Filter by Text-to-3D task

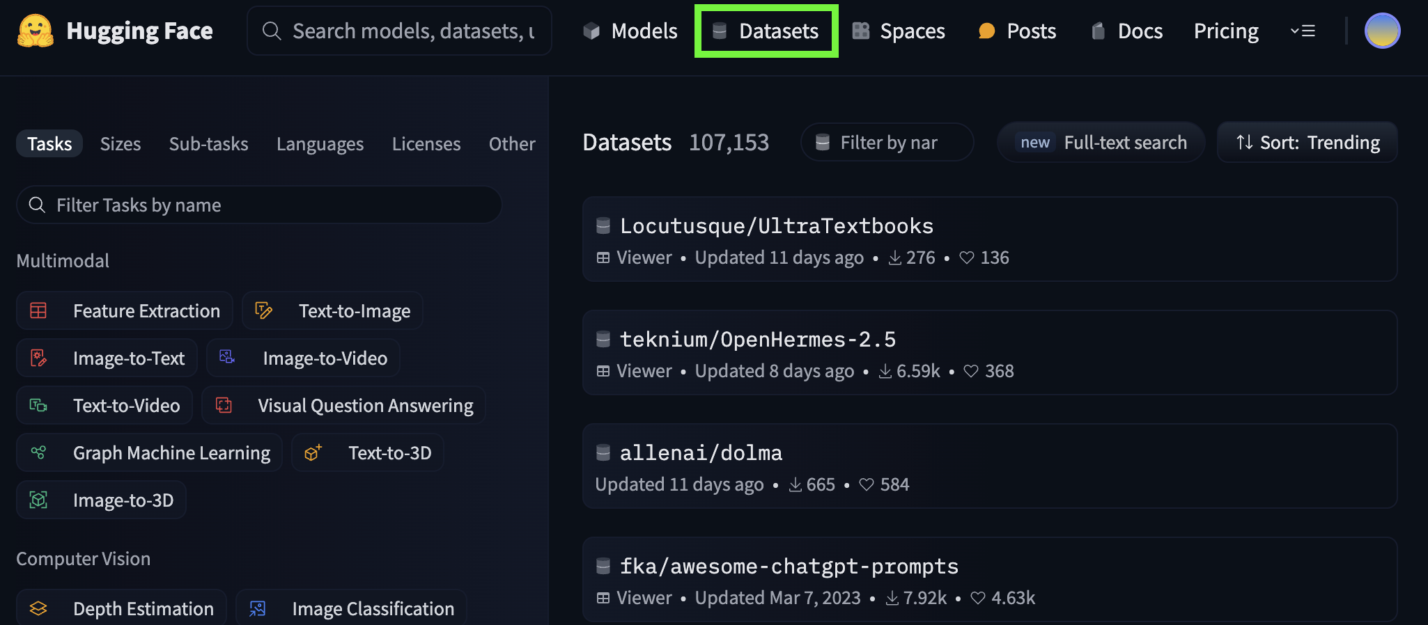(x=367, y=452)
